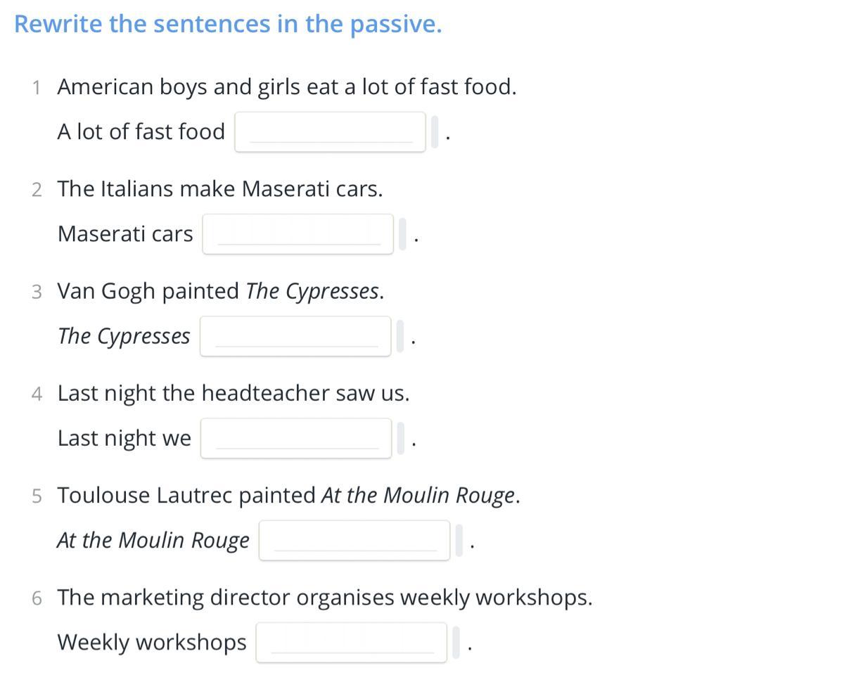Activate the field after "Weekly workshops"
The height and width of the screenshot is (675, 844).
pos(351,642)
